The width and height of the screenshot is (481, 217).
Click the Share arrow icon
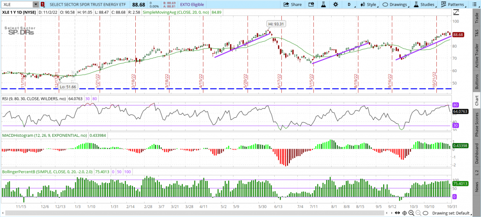[286, 5]
